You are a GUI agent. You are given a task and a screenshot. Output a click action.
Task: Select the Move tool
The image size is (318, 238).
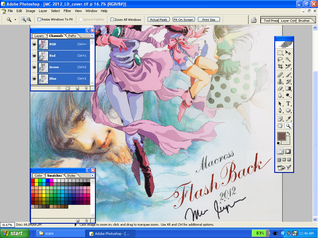click(x=288, y=53)
